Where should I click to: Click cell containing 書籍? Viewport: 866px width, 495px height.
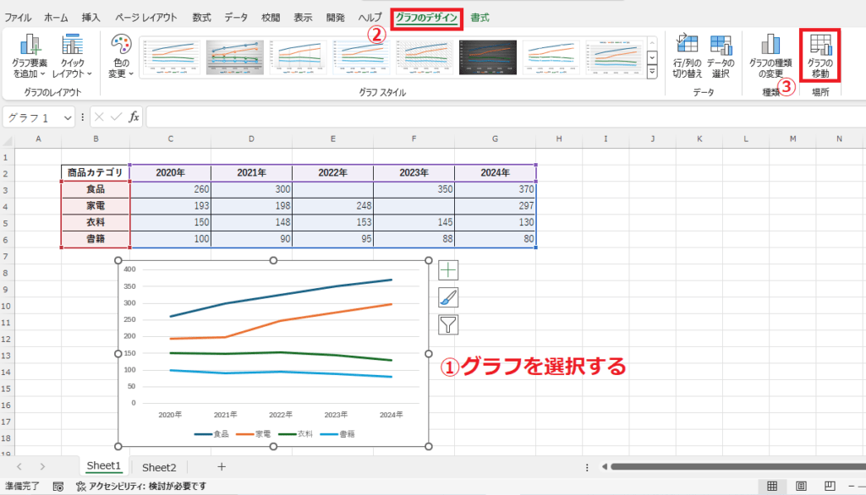click(96, 239)
